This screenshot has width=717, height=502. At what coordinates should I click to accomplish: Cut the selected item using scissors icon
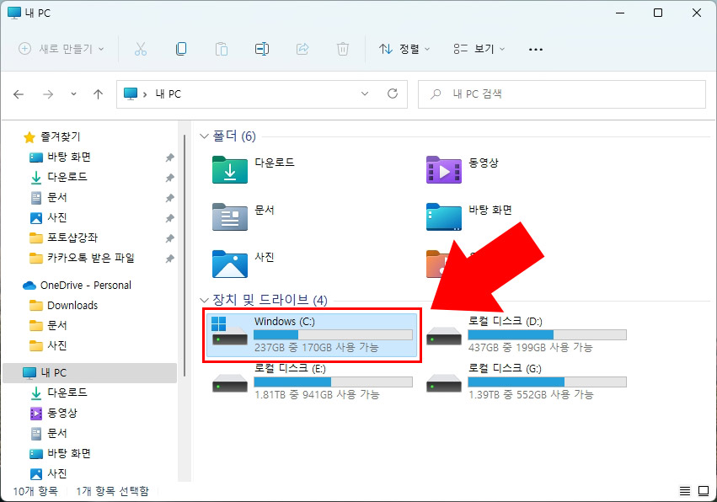coord(141,49)
